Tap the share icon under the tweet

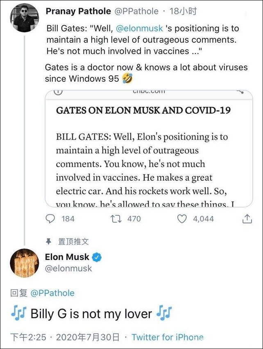coord(247,219)
